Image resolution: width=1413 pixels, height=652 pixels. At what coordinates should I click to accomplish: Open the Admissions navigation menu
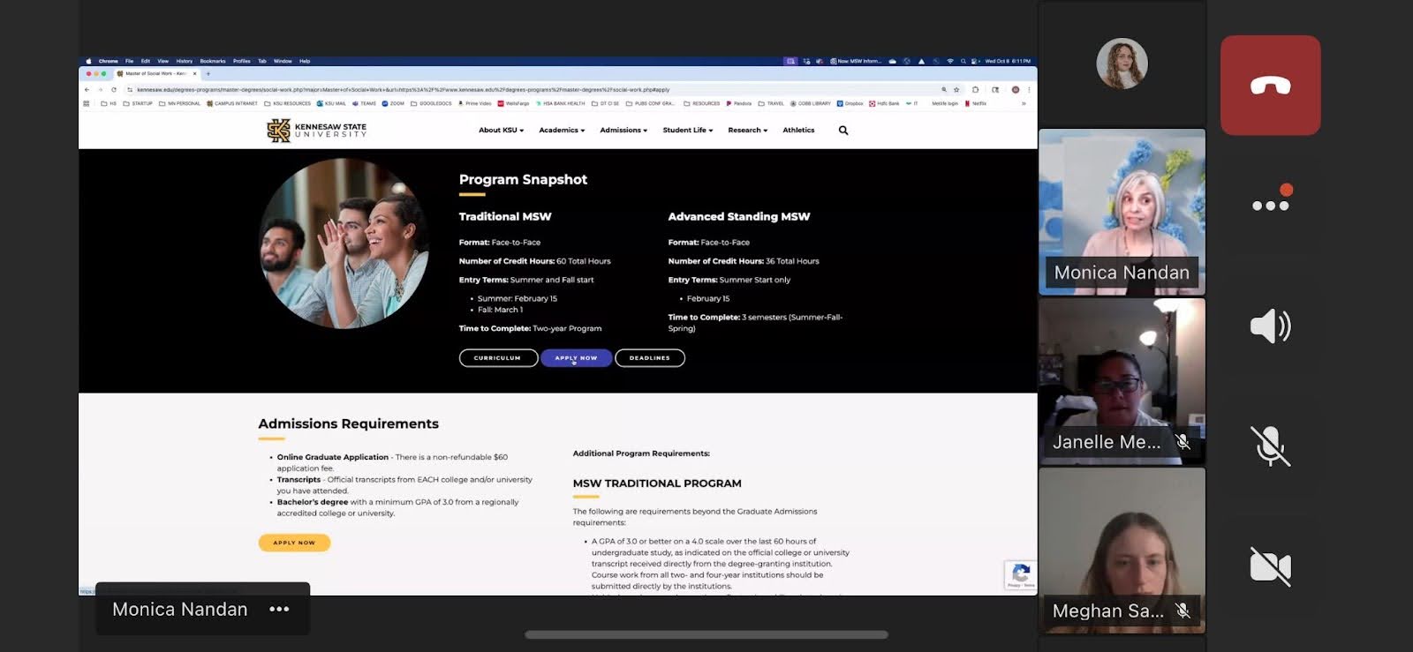pos(623,131)
